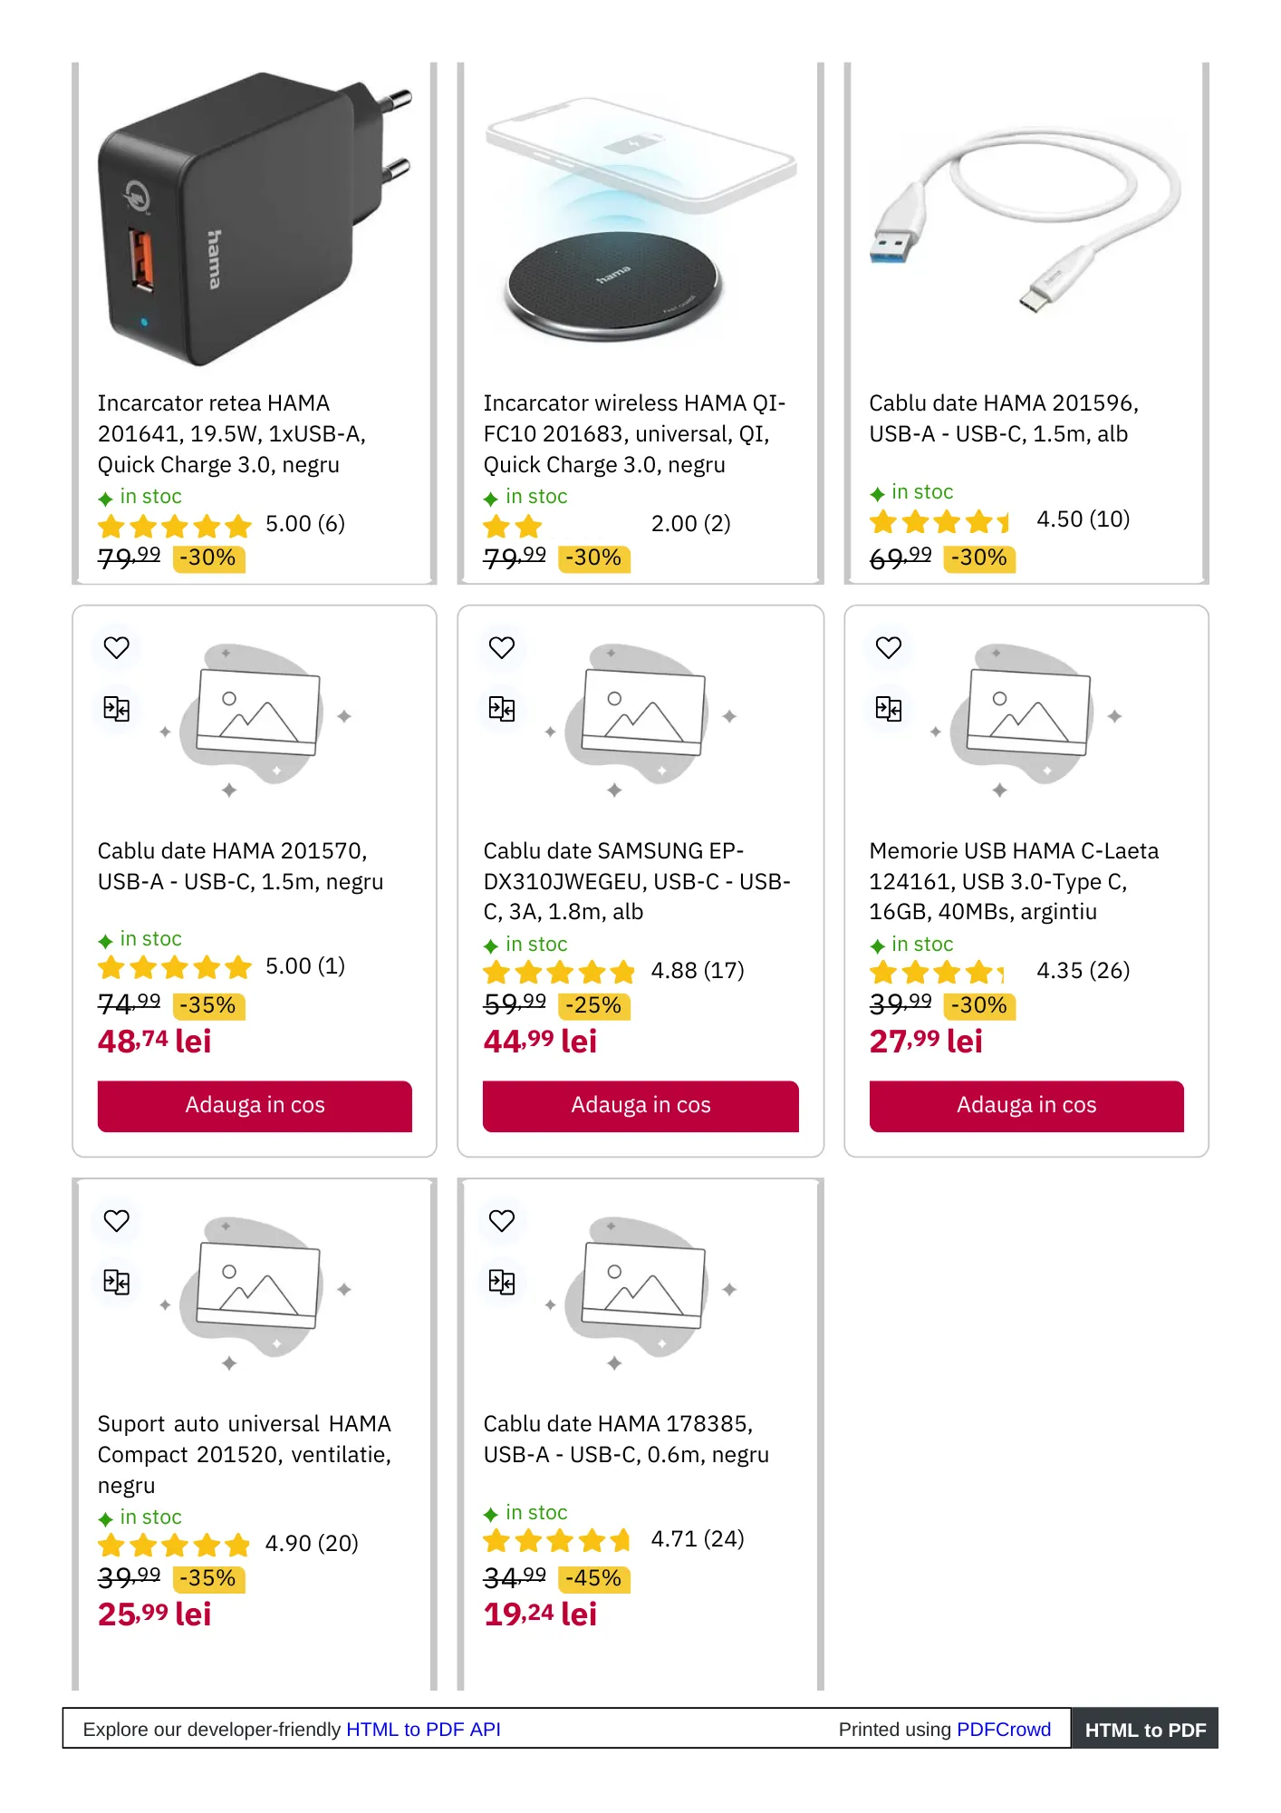Viewport: 1281px width, 1813px height.
Task: Compare the Suport auto HAMA Compact
Action: (x=117, y=1282)
